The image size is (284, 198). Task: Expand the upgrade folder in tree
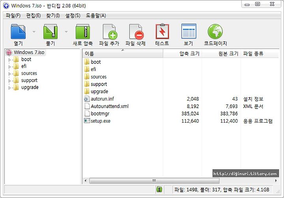(x=9, y=88)
